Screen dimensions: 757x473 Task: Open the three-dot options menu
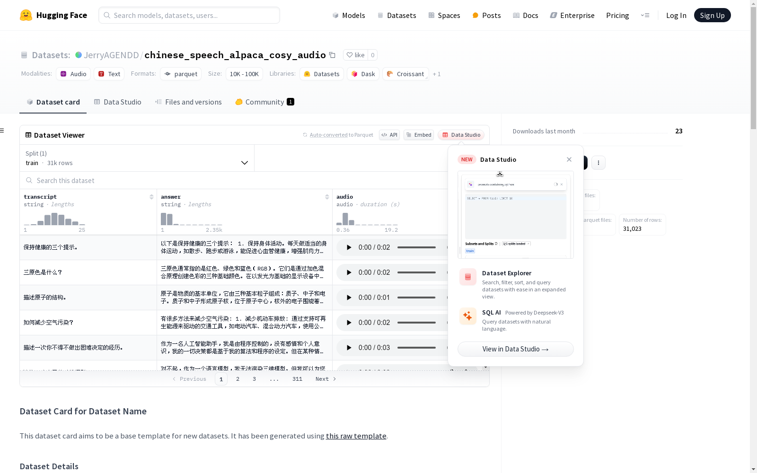pos(599,163)
